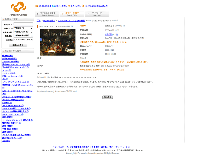Viewport: 209px width, 156px height.
Task: Click the 発注する order button
Action: [107, 97]
